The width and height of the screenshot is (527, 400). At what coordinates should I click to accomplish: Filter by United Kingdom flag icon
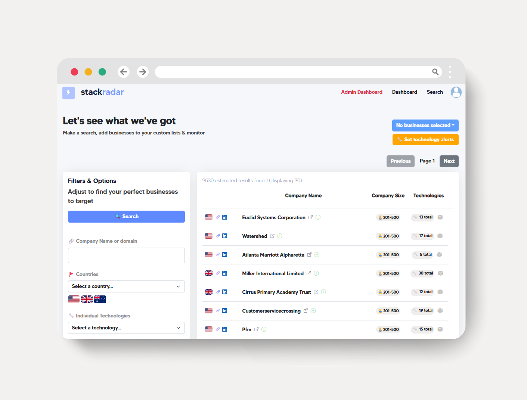pyautogui.click(x=87, y=299)
